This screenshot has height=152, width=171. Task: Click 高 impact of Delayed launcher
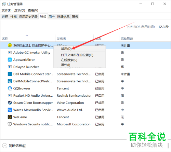click(x=122, y=67)
